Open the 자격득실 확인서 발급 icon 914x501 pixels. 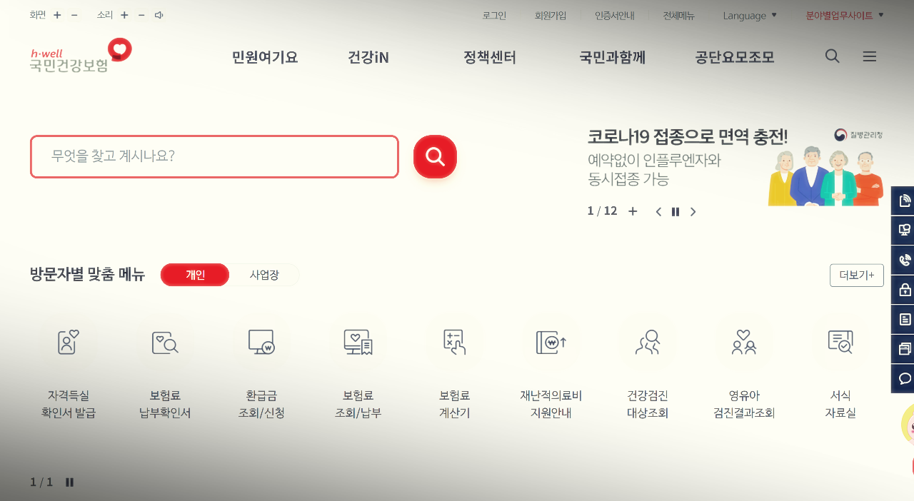(66, 357)
